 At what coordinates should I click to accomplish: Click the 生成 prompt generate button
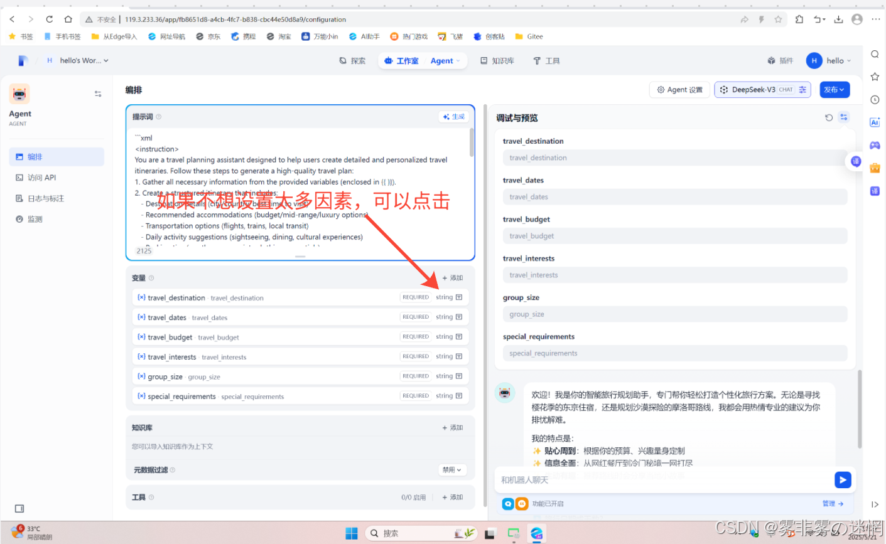[x=453, y=117]
